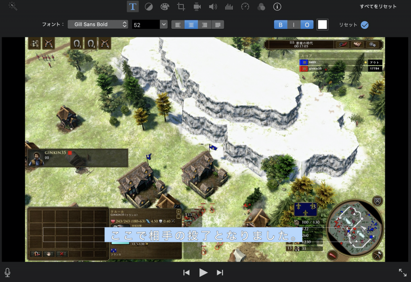The height and width of the screenshot is (282, 411).
Task: Expand the font size dropdown arrow
Action: tap(164, 24)
